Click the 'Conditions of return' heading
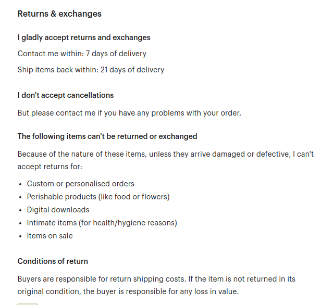 53,261
